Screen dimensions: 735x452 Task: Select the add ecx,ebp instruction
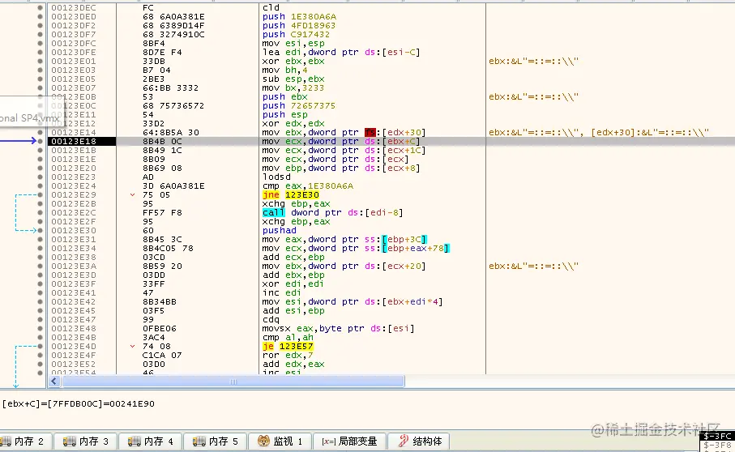[x=293, y=257]
